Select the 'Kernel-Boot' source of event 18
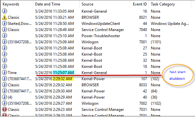The height and width of the screenshot is (117, 195). click(x=92, y=67)
